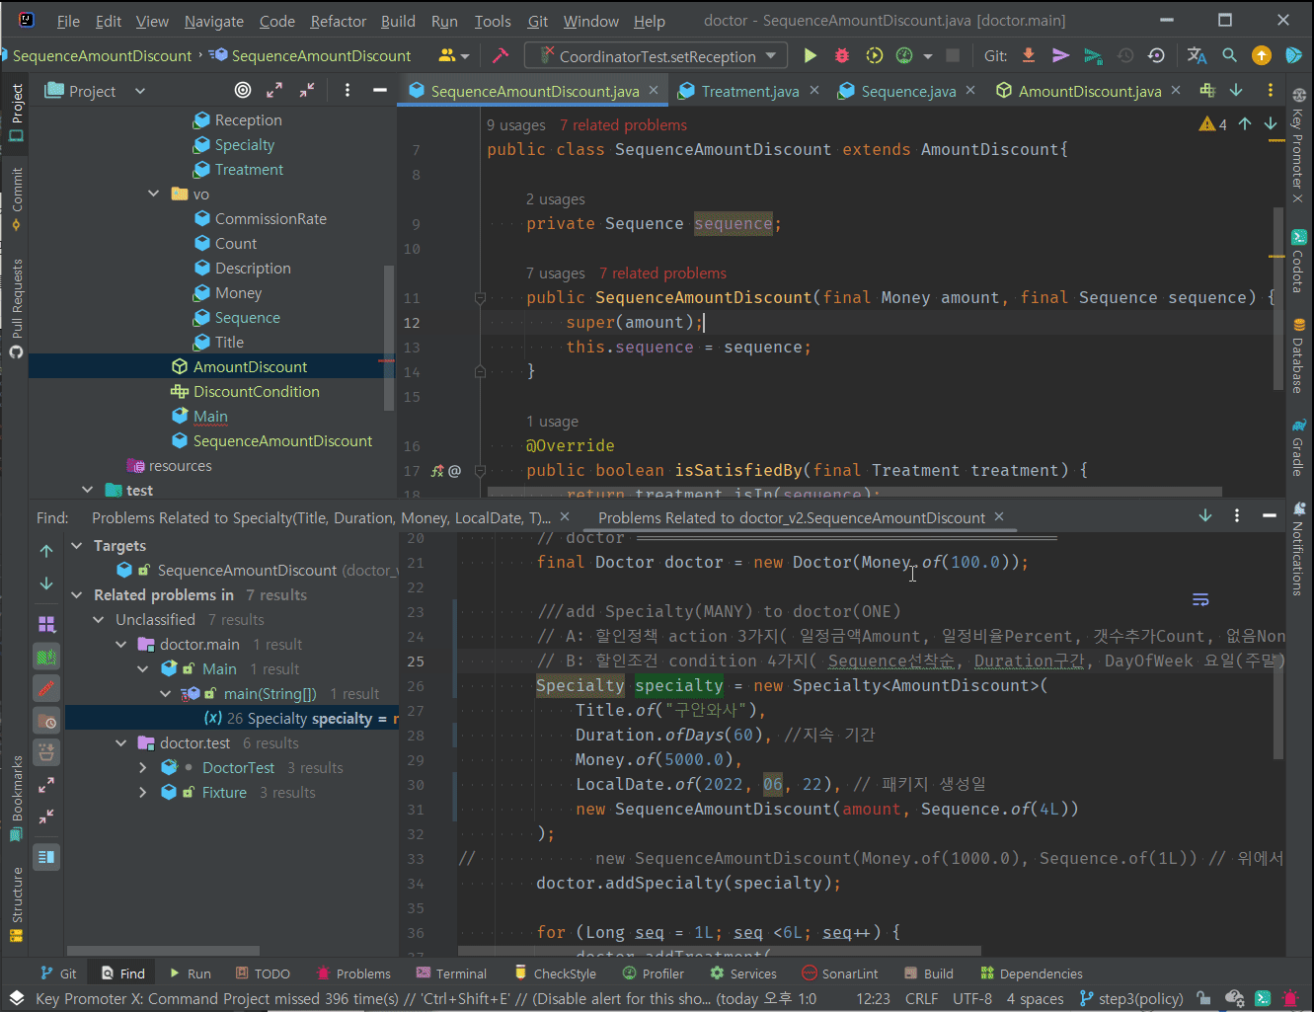Toggle the Preview Source panel button
This screenshot has width=1314, height=1012.
tap(46, 856)
